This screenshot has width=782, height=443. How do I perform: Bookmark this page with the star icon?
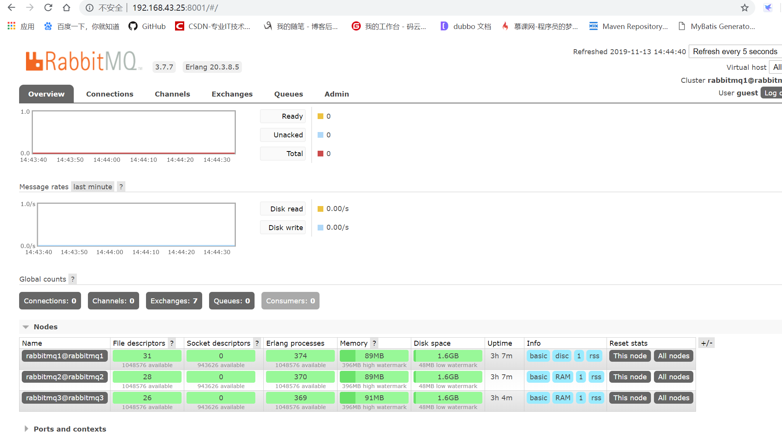[745, 8]
